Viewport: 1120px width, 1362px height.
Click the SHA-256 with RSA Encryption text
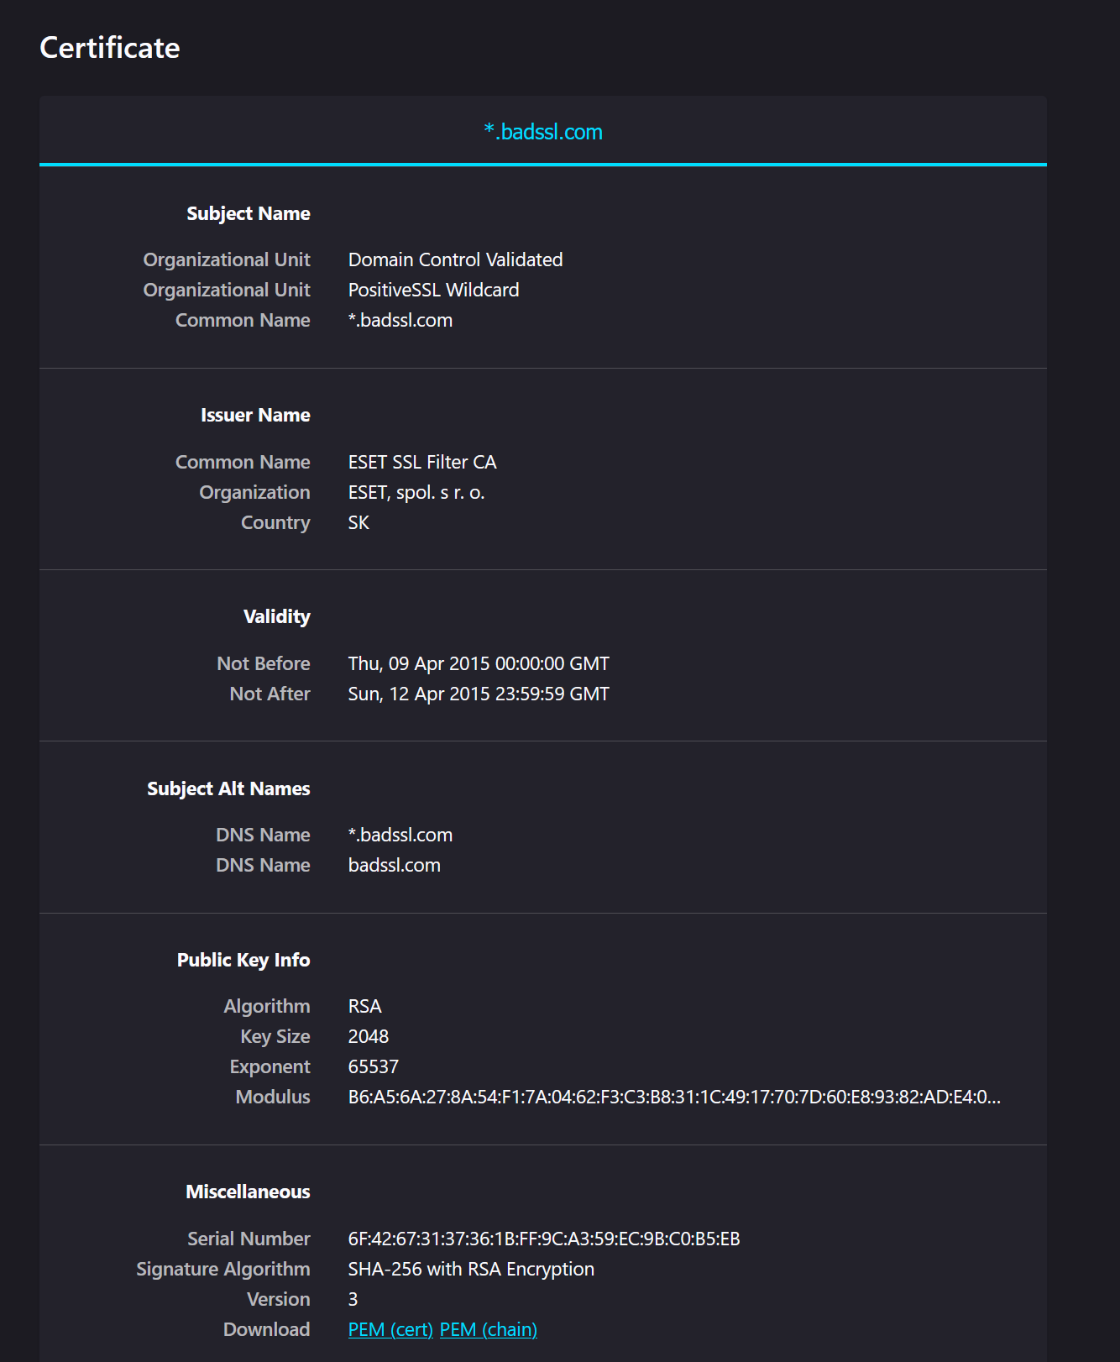point(471,1269)
